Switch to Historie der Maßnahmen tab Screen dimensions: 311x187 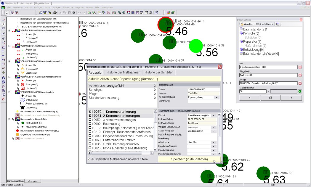pyautogui.click(x=123, y=72)
